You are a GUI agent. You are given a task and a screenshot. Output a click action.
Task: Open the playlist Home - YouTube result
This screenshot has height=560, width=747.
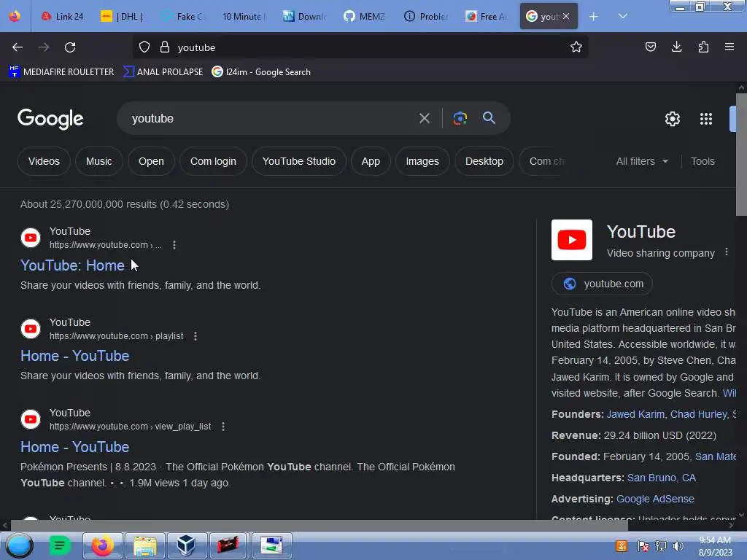tap(75, 356)
